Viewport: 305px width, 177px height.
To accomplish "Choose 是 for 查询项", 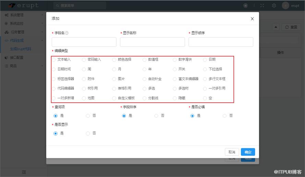I will coord(56,116).
